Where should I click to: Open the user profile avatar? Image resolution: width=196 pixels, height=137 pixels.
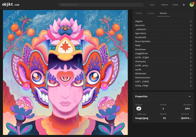(192, 5)
